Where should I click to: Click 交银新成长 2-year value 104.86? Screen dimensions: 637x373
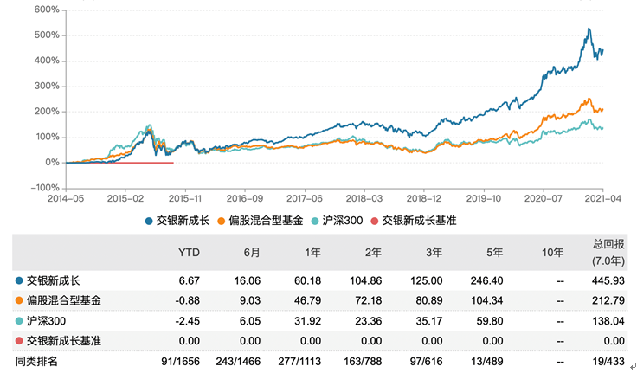[x=365, y=280]
